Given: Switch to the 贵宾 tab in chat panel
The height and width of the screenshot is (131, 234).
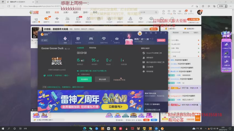Looking at the screenshot, I should [186, 33].
